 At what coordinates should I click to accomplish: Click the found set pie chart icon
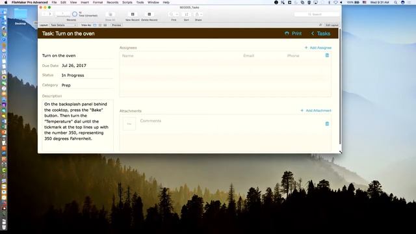coord(75,14)
